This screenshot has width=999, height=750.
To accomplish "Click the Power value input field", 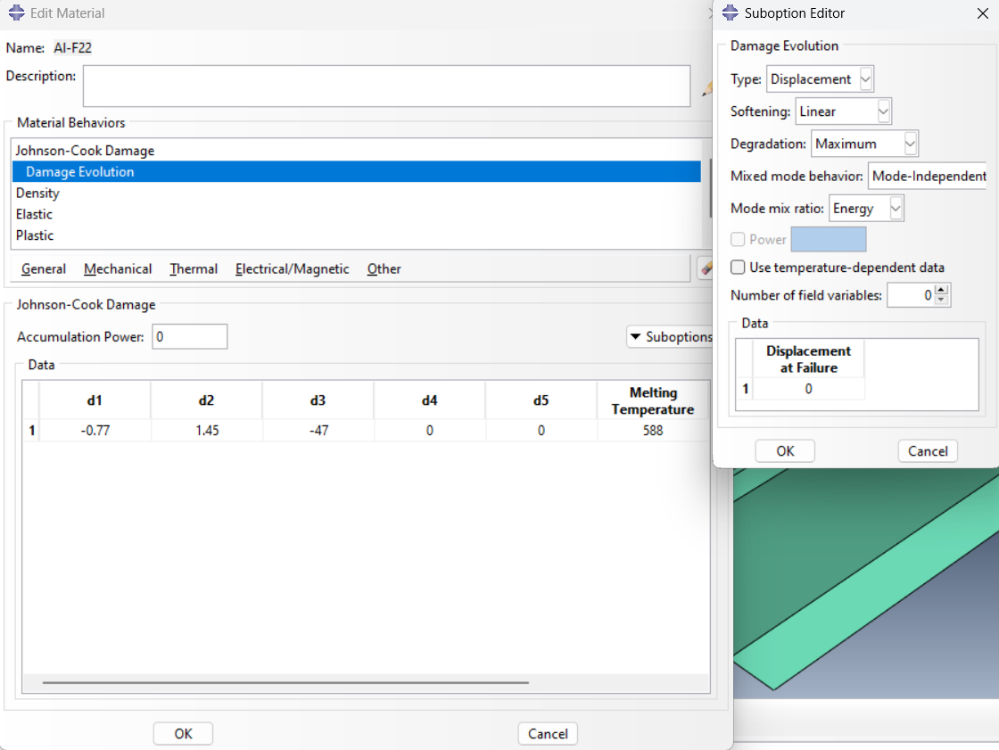I will click(829, 240).
